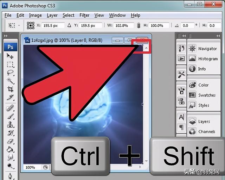
Task: Select the Eraser tool
Action: [x=10, y=141]
